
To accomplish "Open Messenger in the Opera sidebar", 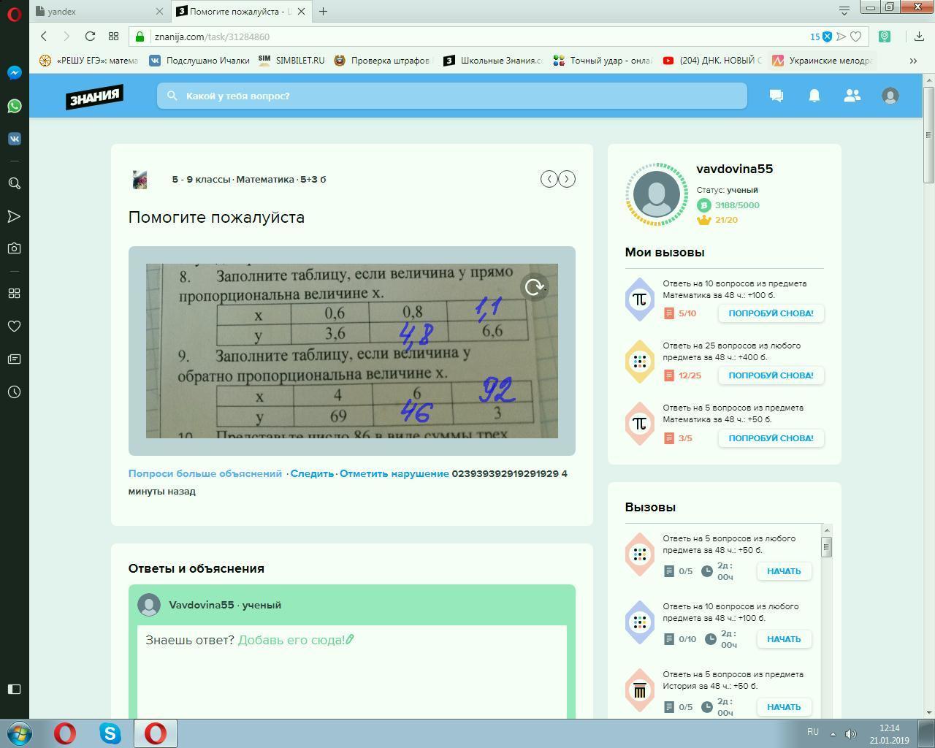I will (14, 73).
